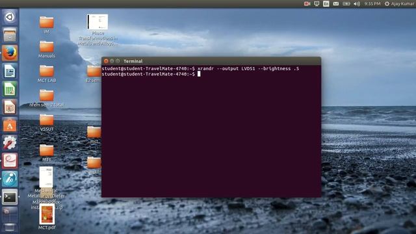The width and height of the screenshot is (416, 234).
Task: Open Ubuntu Software Center in the launcher
Action: [10, 125]
